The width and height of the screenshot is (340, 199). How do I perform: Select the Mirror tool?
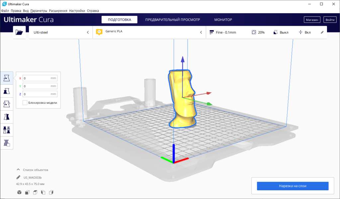pyautogui.click(x=7, y=117)
